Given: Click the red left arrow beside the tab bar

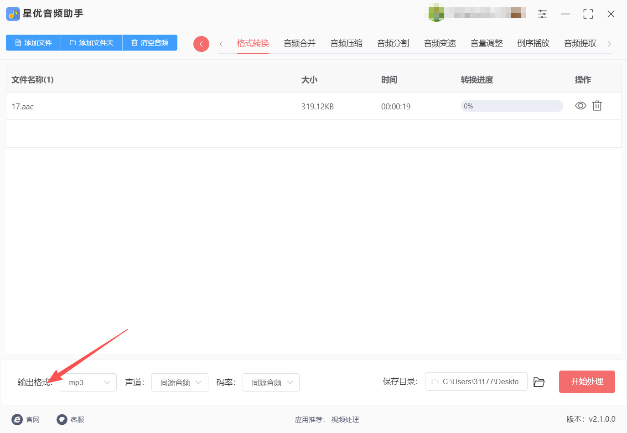Looking at the screenshot, I should coord(201,43).
